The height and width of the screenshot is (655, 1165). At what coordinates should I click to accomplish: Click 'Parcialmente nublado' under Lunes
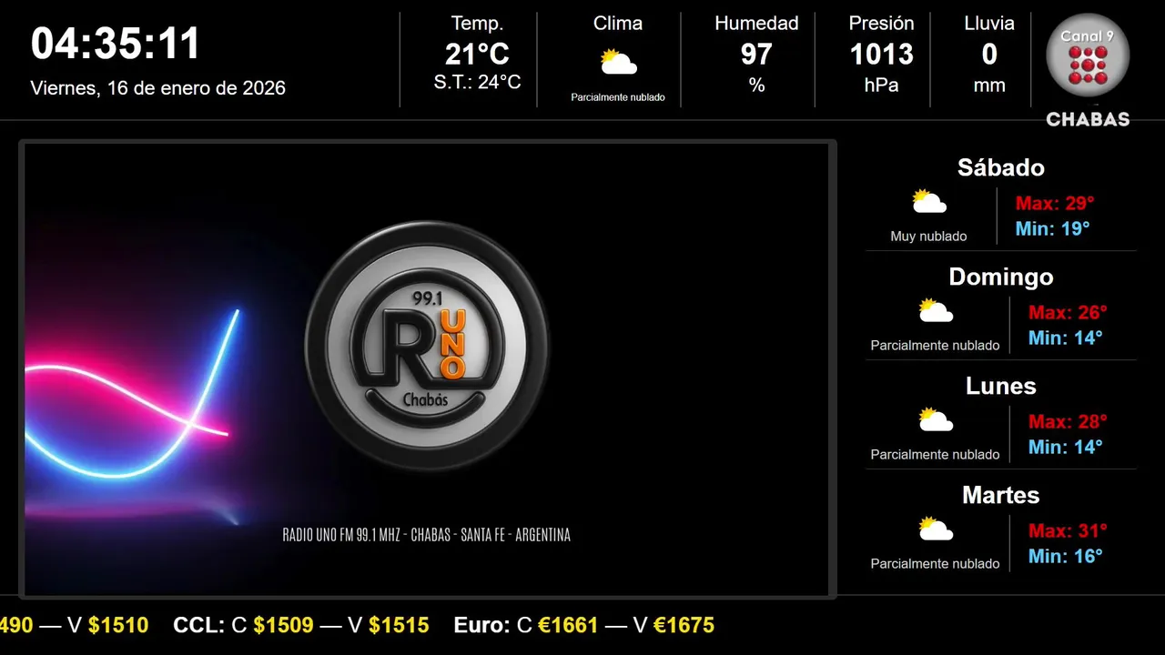(x=935, y=455)
